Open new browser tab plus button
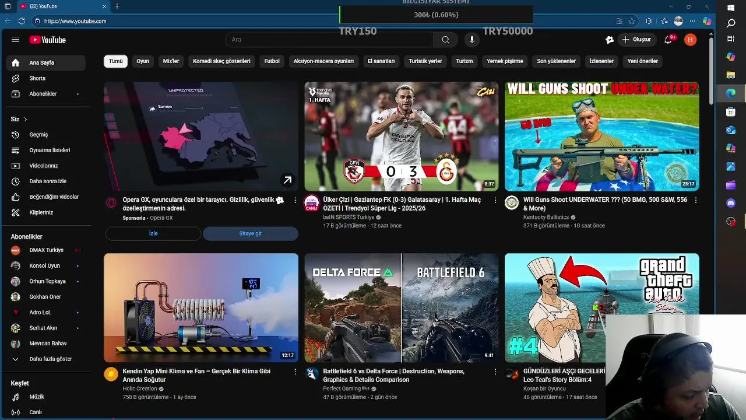 tap(117, 6)
